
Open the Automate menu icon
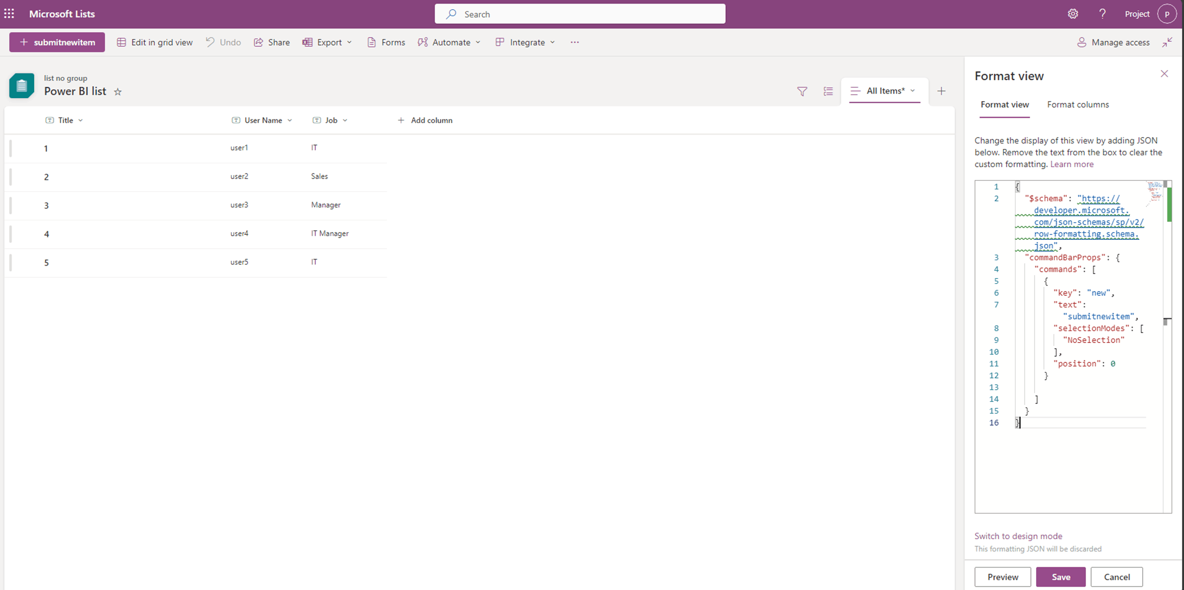422,42
